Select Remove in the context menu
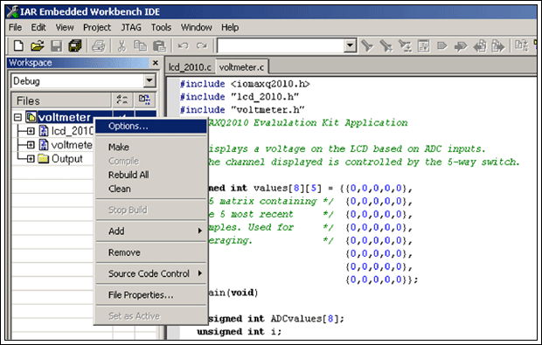Viewport: 542px width, 345px height. pos(151,252)
